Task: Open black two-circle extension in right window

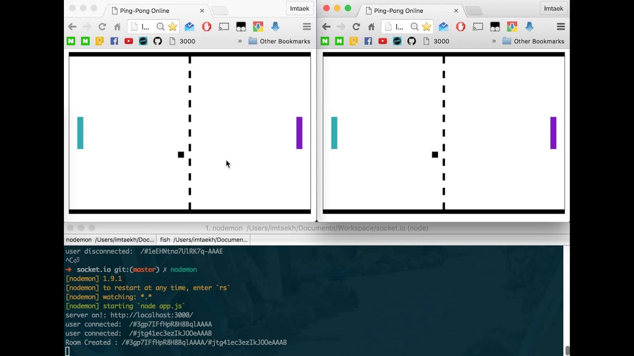Action: point(495,27)
